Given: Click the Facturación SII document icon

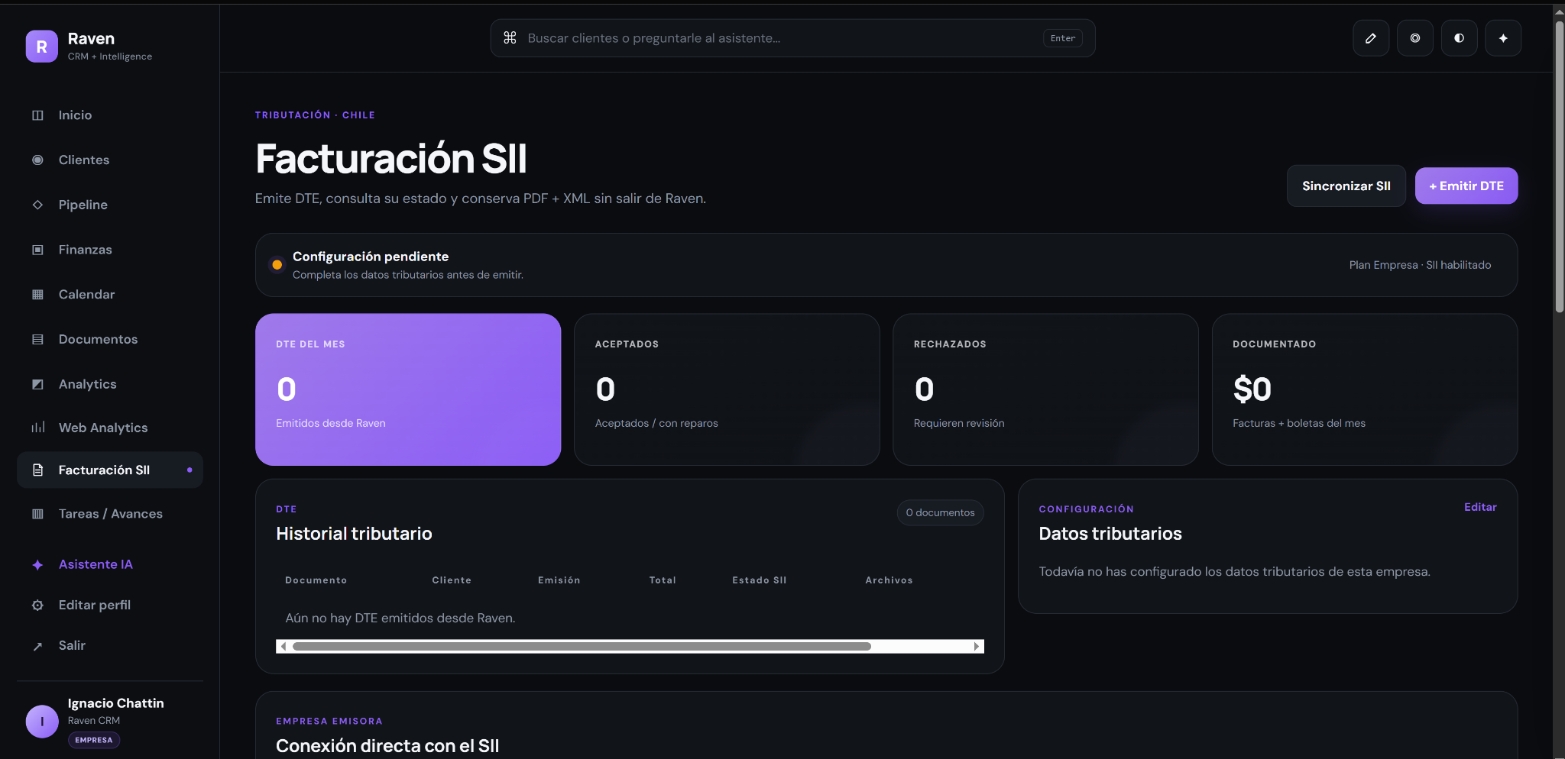Looking at the screenshot, I should (37, 470).
